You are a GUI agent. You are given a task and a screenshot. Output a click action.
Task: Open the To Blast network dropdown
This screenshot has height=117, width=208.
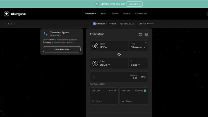pos(135,65)
